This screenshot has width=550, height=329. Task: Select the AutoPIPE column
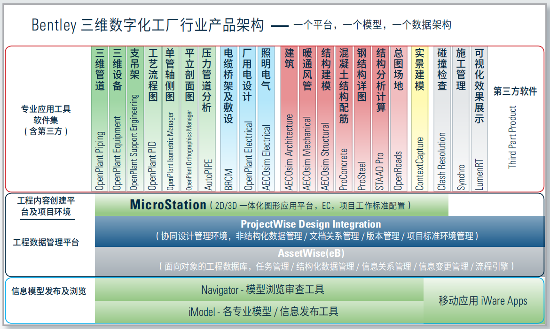tap(207, 119)
